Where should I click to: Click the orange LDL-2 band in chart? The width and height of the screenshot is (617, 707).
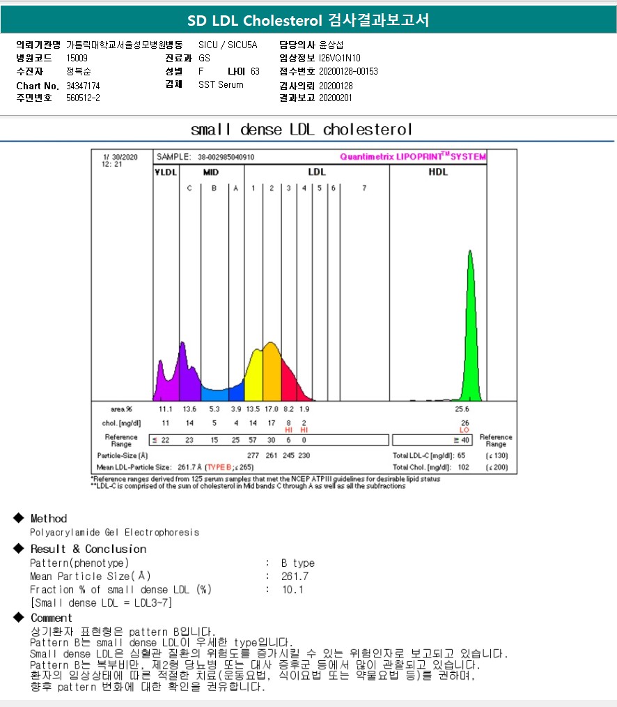click(272, 374)
